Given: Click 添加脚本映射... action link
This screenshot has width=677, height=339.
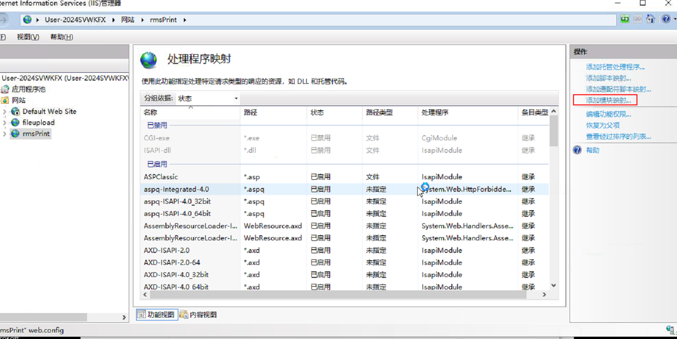Looking at the screenshot, I should 608,78.
